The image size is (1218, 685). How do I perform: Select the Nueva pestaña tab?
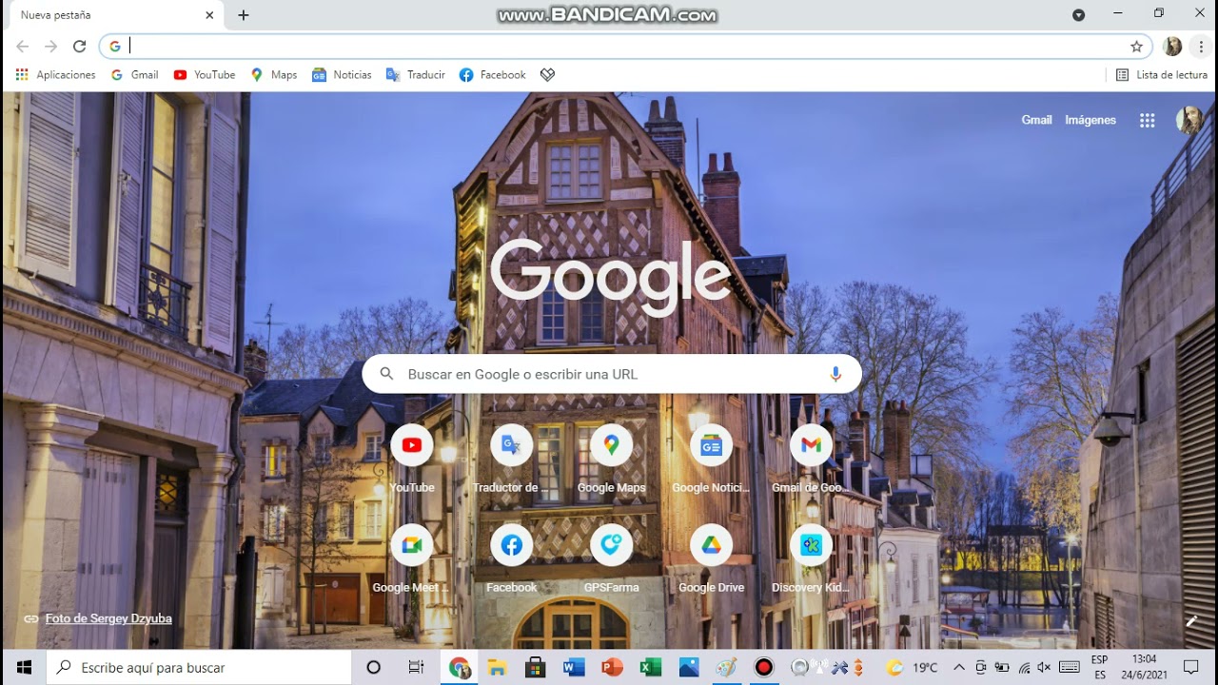(114, 15)
